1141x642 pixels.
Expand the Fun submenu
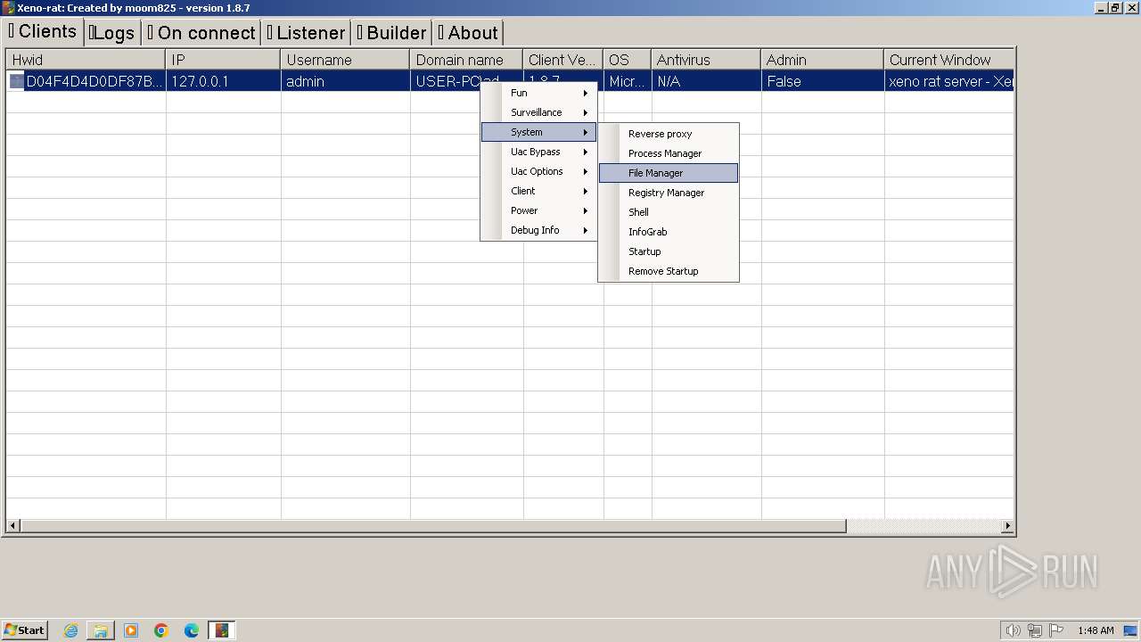pyautogui.click(x=538, y=93)
